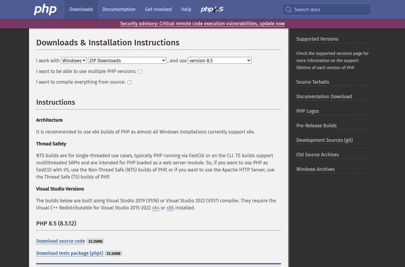Open the version 8.5 dropdown
The image size is (405, 267).
click(220, 60)
